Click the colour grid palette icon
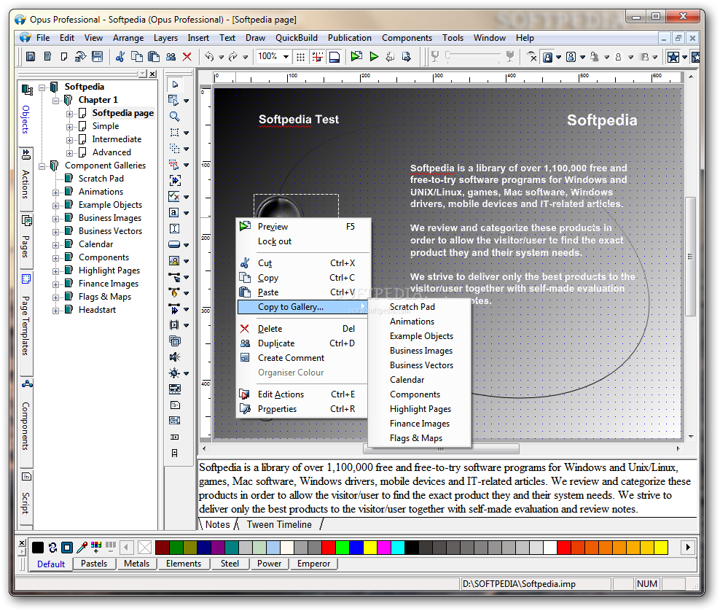Screen dimensions: 720x611 [x=96, y=546]
